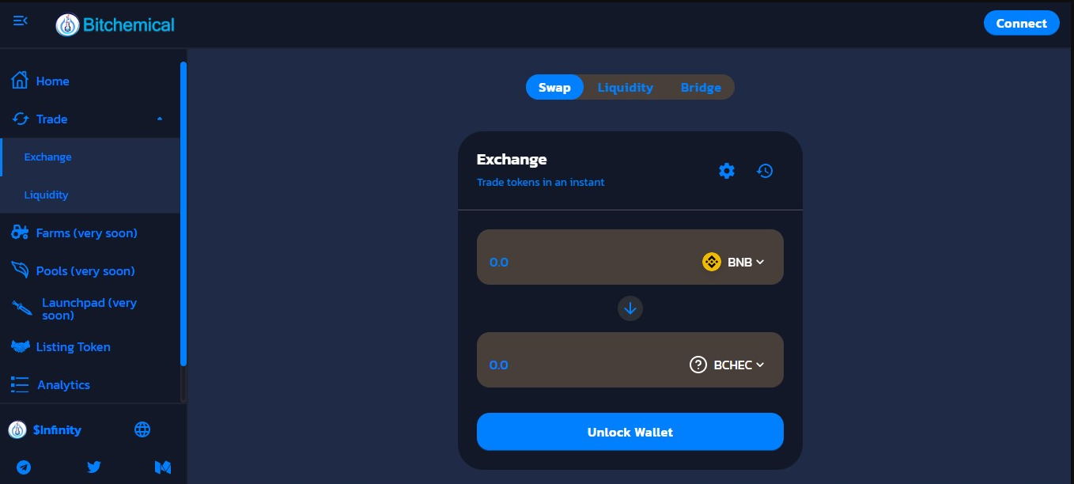Image resolution: width=1074 pixels, height=484 pixels.
Task: Open the Twitter social link icon
Action: pyautogui.click(x=93, y=467)
